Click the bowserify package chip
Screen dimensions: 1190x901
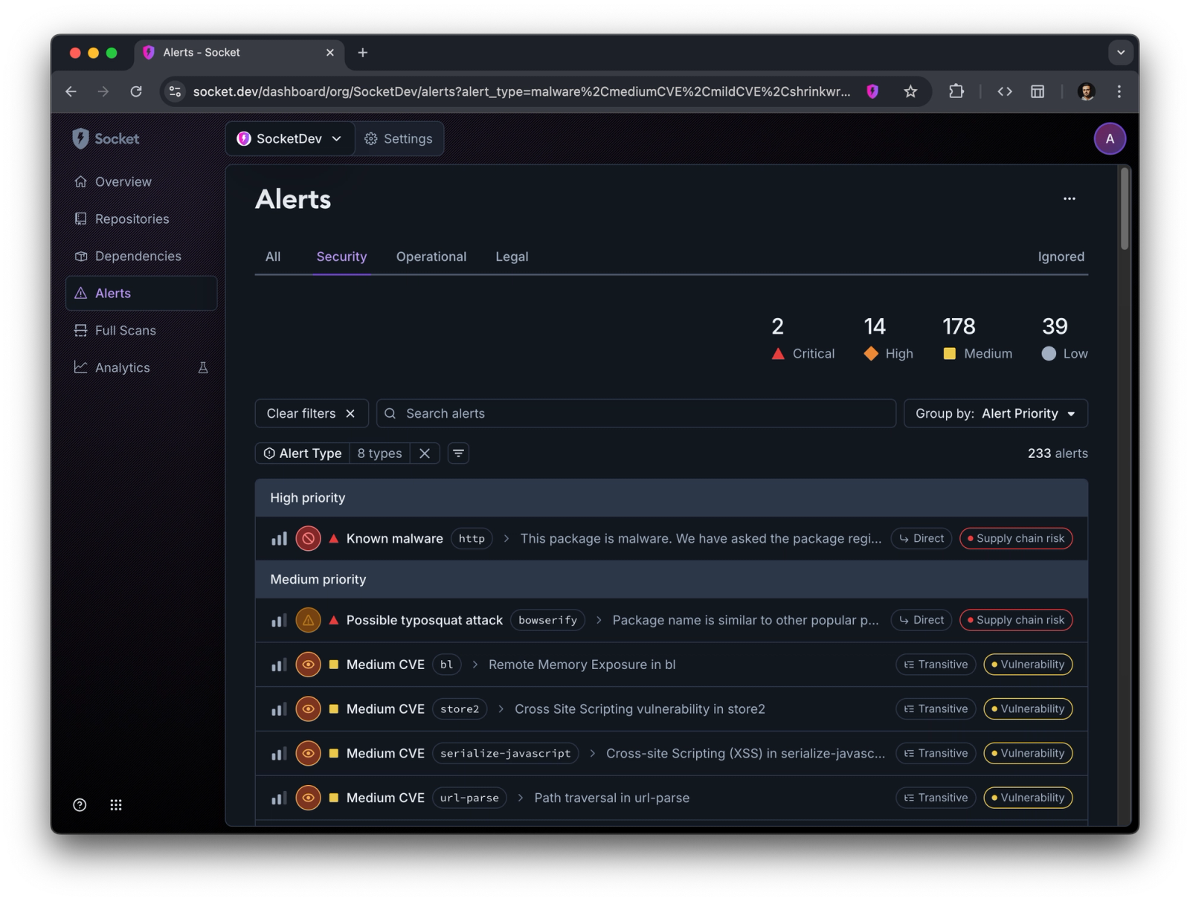pos(548,620)
